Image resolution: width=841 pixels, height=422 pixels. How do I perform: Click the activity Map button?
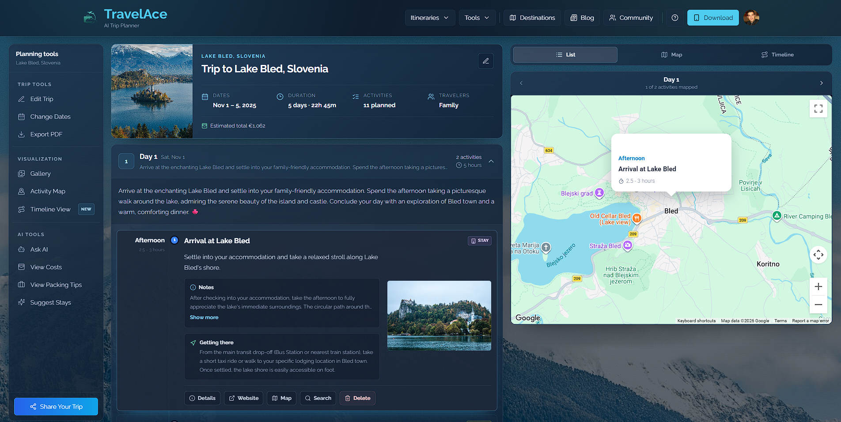(281, 398)
